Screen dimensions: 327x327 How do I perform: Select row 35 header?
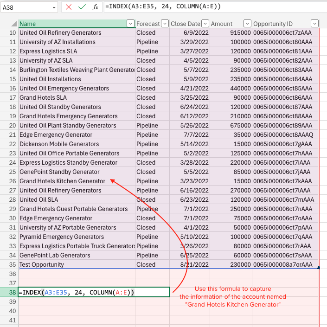9,264
